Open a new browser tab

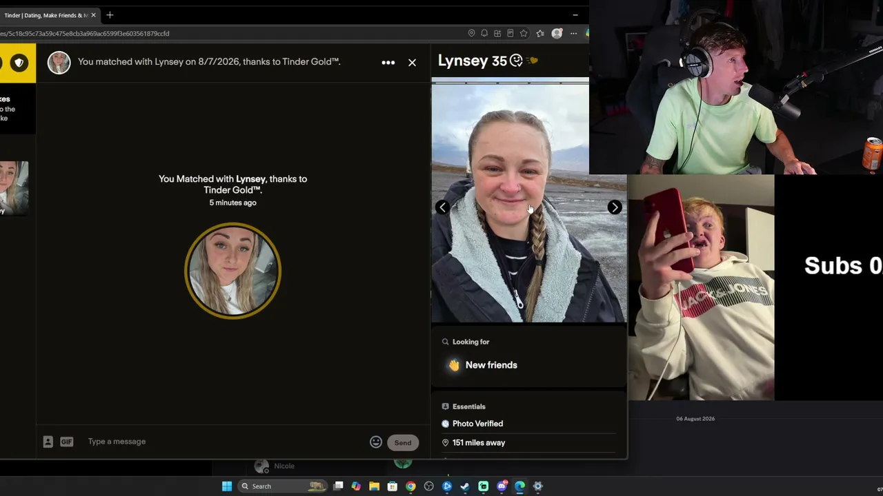click(x=110, y=15)
